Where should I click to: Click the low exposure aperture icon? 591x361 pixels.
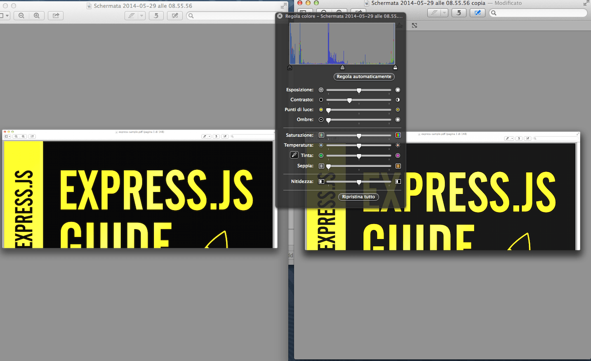321,90
